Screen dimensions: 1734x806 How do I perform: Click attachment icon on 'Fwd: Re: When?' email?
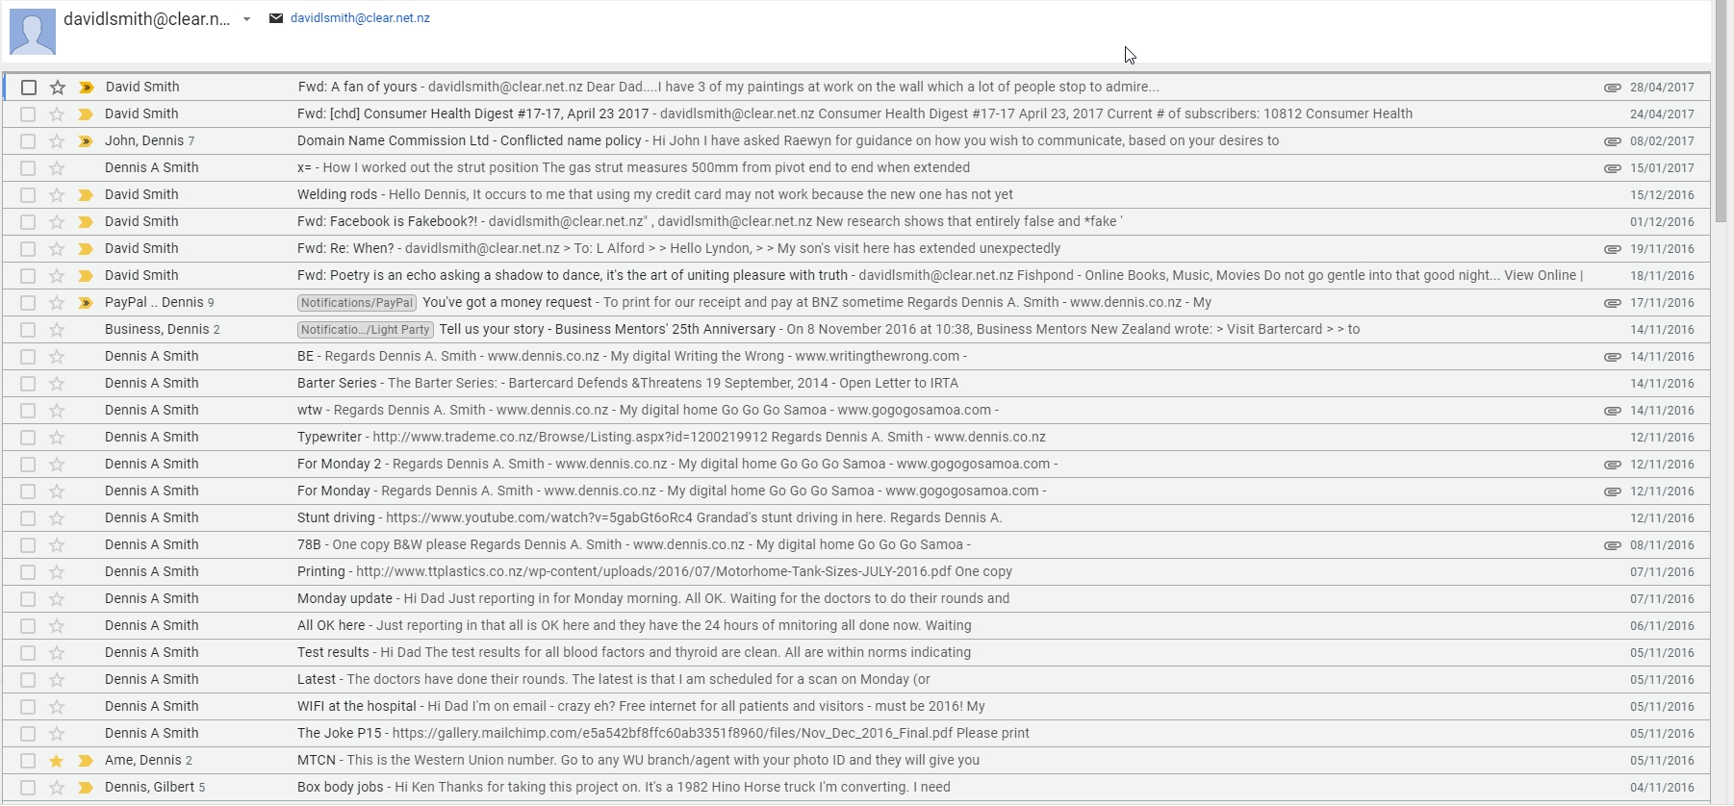(x=1613, y=249)
